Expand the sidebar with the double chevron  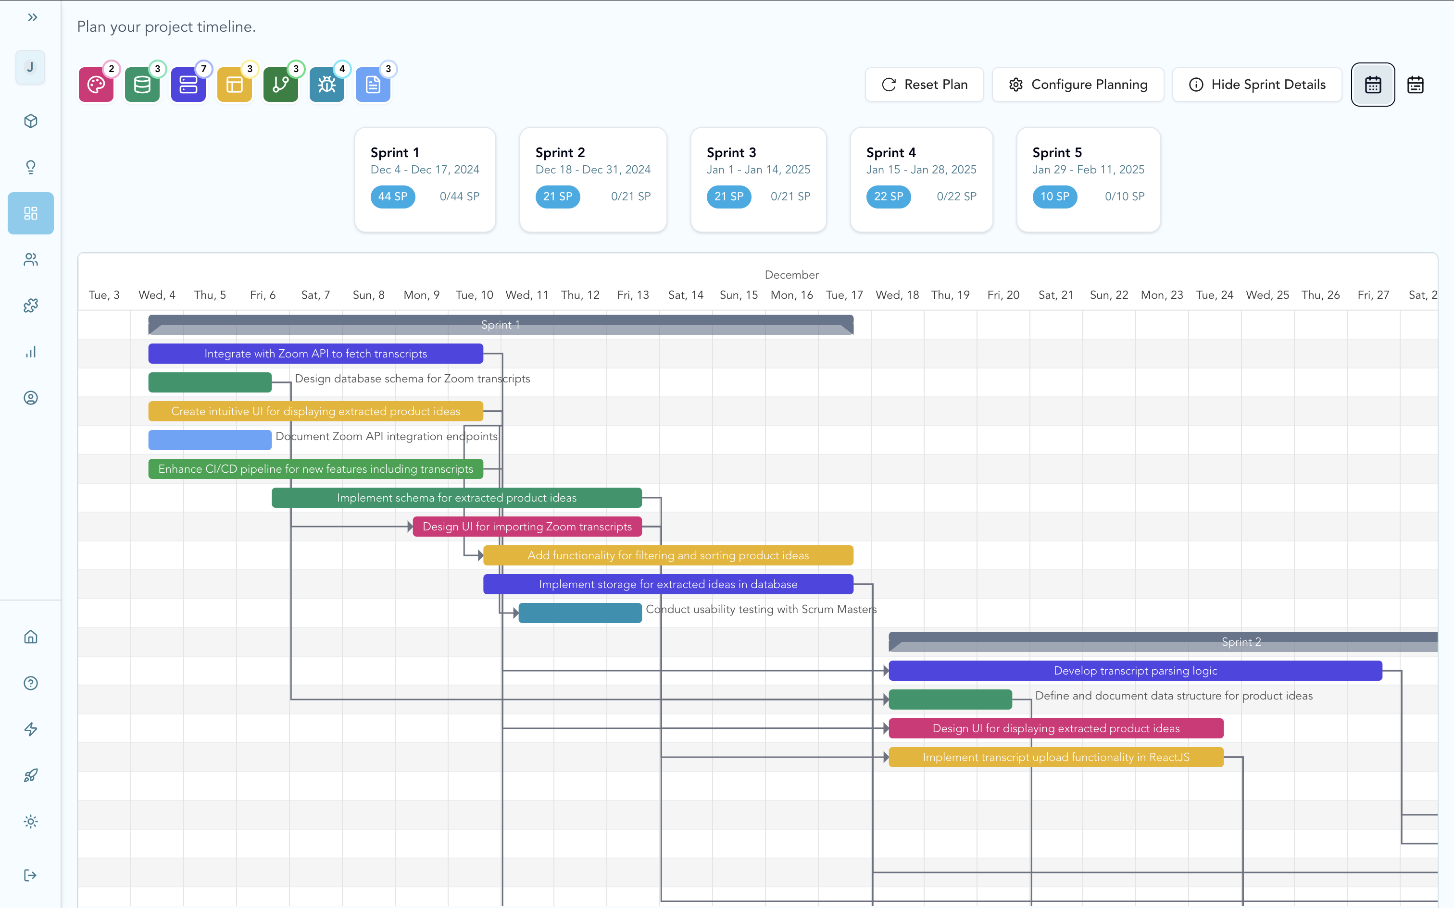[x=32, y=17]
